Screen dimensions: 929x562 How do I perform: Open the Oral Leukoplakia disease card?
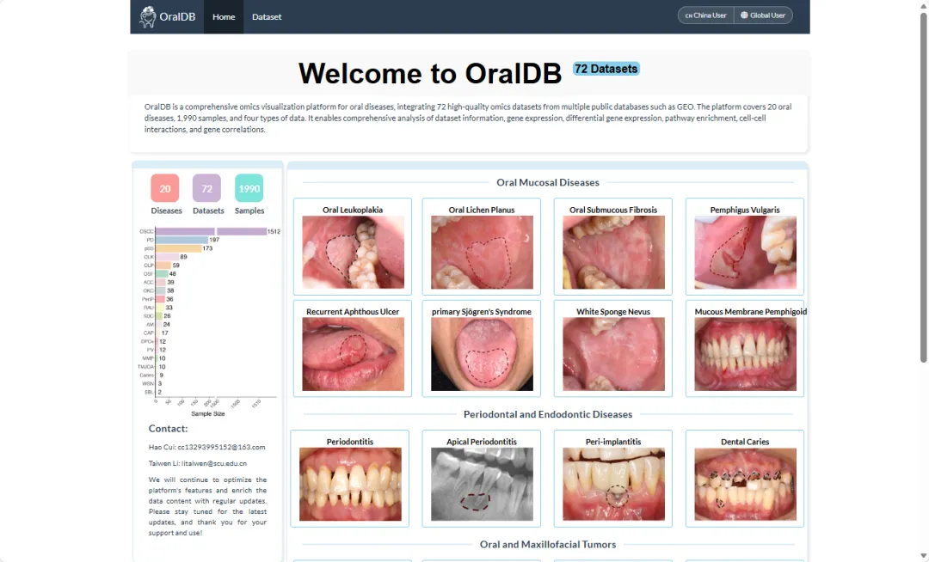point(353,247)
